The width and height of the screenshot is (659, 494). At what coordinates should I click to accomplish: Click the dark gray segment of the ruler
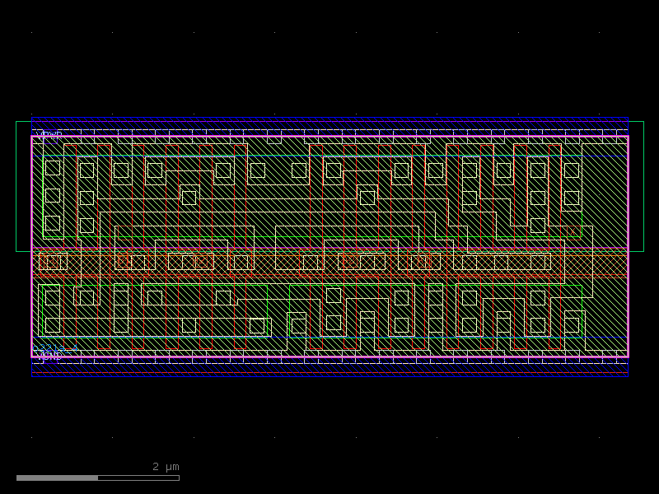point(58,476)
